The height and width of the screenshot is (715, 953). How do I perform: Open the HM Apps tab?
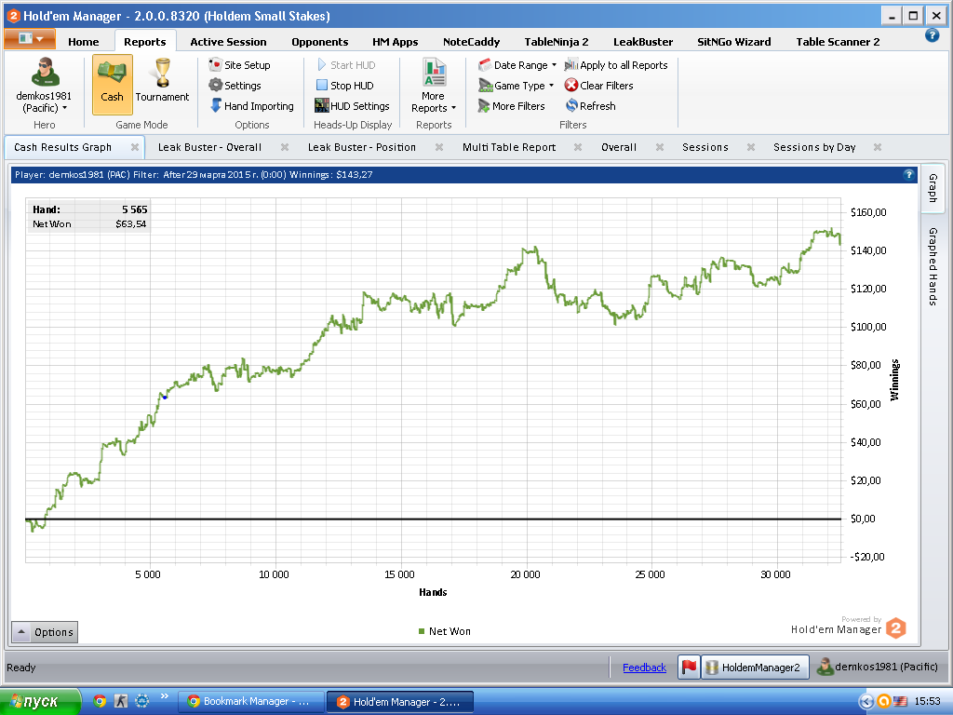(x=395, y=42)
